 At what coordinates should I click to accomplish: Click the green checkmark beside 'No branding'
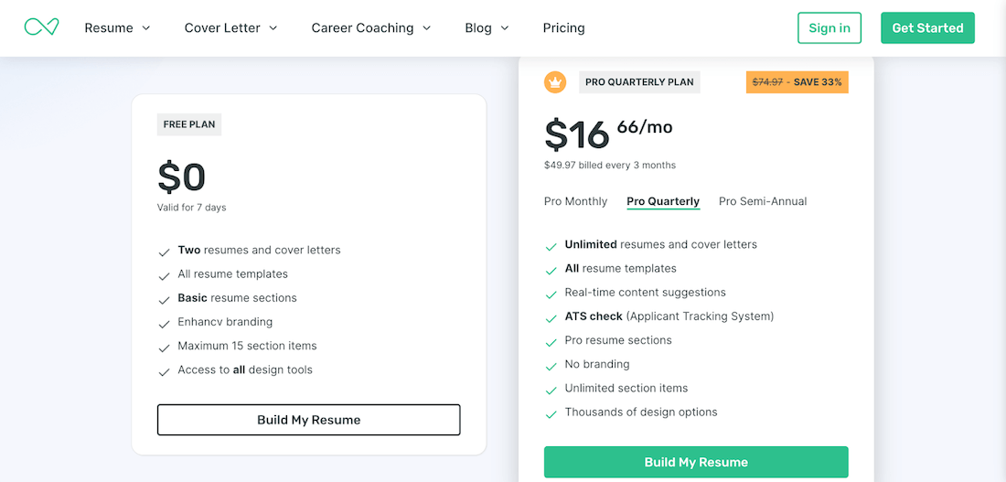[x=551, y=367]
